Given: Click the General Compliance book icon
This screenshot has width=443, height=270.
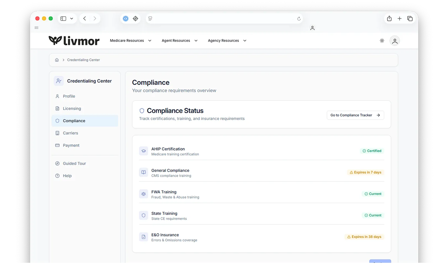Looking at the screenshot, I should tap(143, 173).
